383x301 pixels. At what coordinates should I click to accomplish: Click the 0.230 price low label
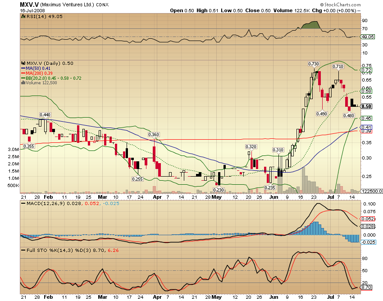(x=219, y=190)
